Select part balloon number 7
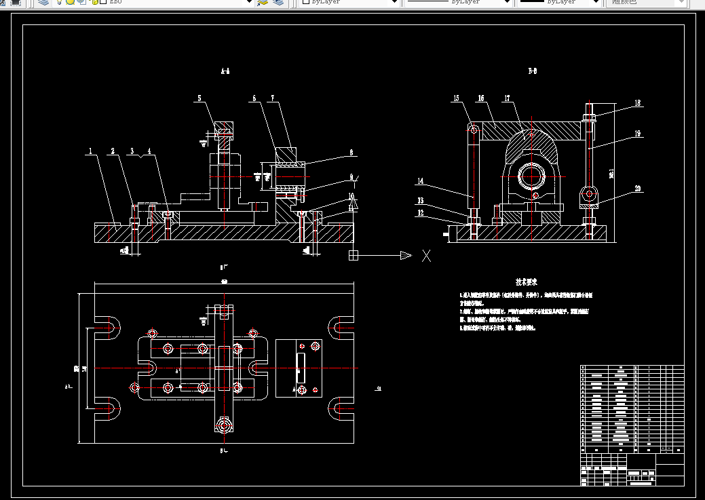 tap(273, 98)
